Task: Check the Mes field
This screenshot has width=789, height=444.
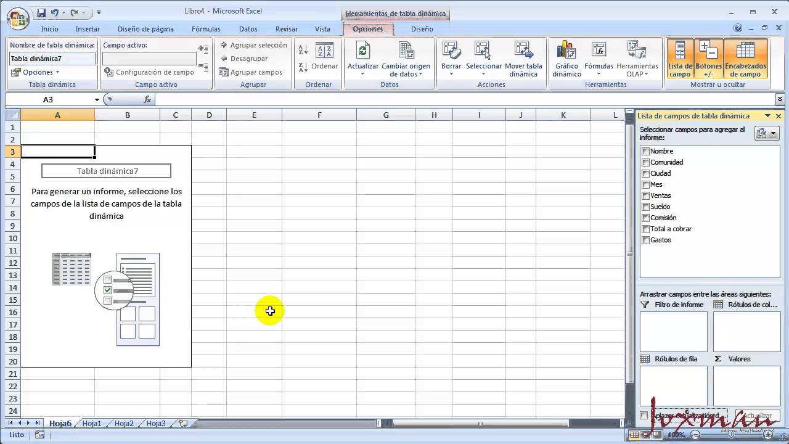Action: [x=645, y=184]
